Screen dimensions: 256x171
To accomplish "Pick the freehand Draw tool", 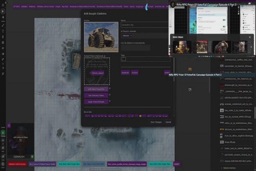I will point(3,25).
